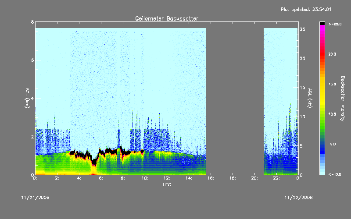Click the '20:' UTC tick label
The height and width of the screenshot is (219, 351).
(255, 178)
